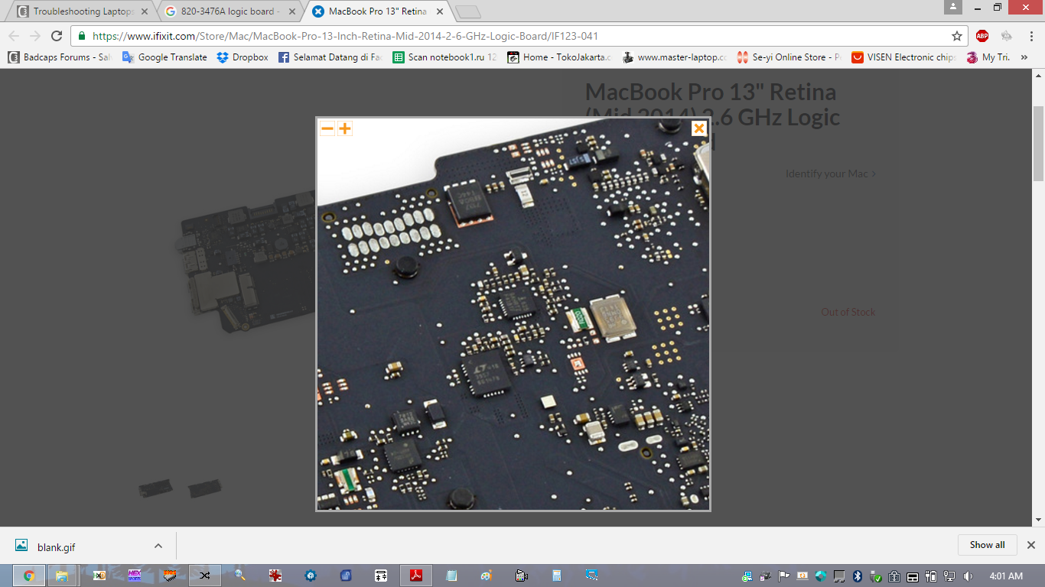Open Bluetooth settings in the system tray

pos(858,576)
